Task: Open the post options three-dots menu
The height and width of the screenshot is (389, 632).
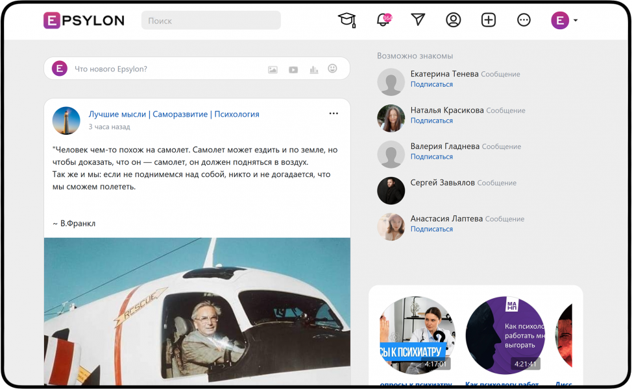Action: [x=334, y=113]
